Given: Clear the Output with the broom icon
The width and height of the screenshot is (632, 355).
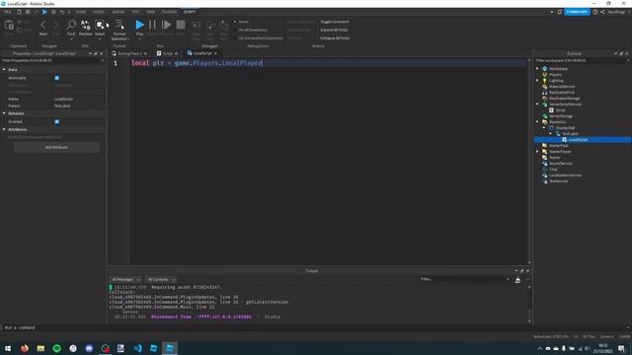Looking at the screenshot, I should coord(517,280).
